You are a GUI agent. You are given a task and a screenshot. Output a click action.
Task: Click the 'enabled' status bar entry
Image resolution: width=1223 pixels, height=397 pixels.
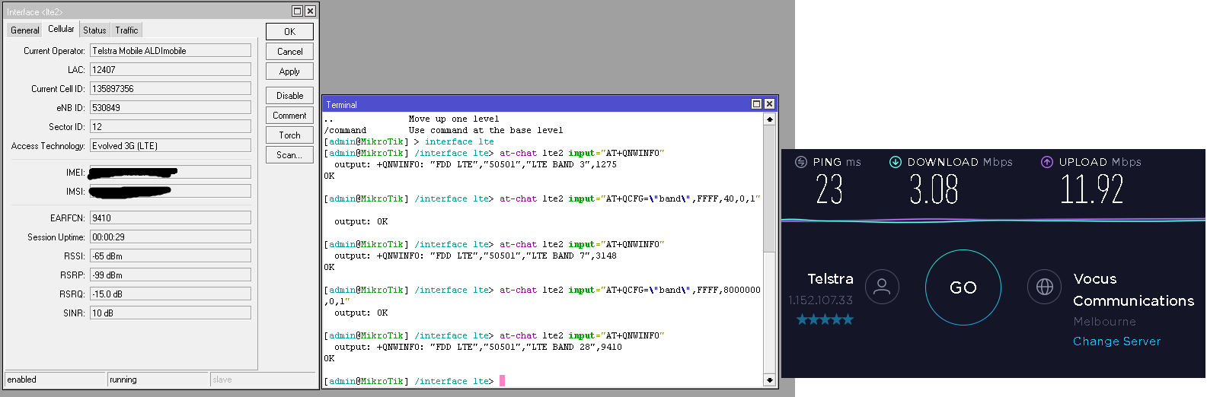pyautogui.click(x=56, y=380)
